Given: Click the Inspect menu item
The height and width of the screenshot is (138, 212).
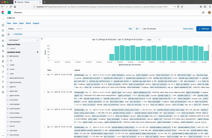Looking at the screenshot, I should (36, 23).
